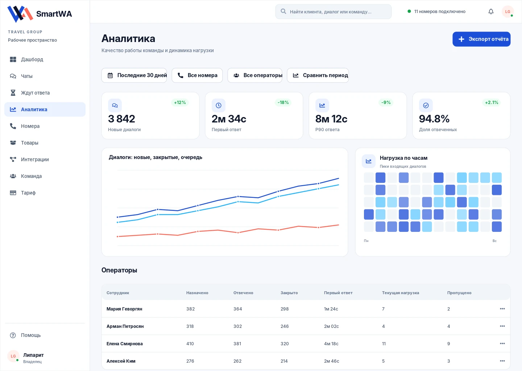Screen dimensions: 522x371
Task: Select the Алексей Ким name
Action: [121, 361]
